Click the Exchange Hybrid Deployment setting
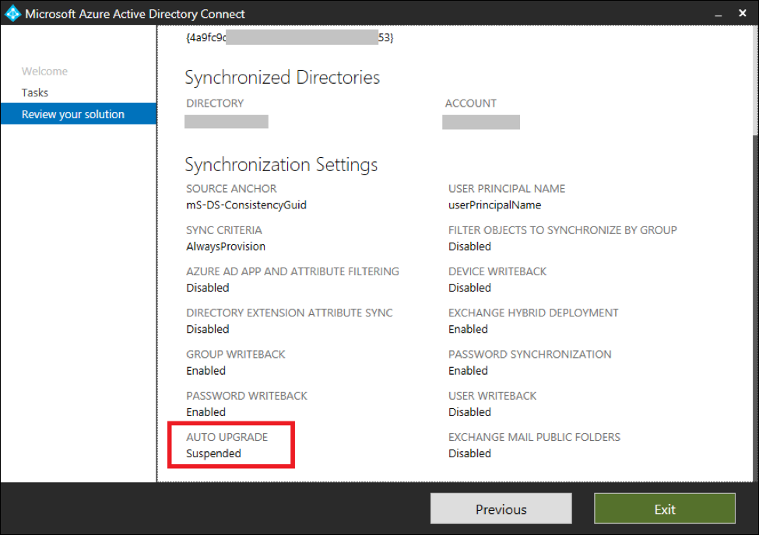 pos(533,320)
